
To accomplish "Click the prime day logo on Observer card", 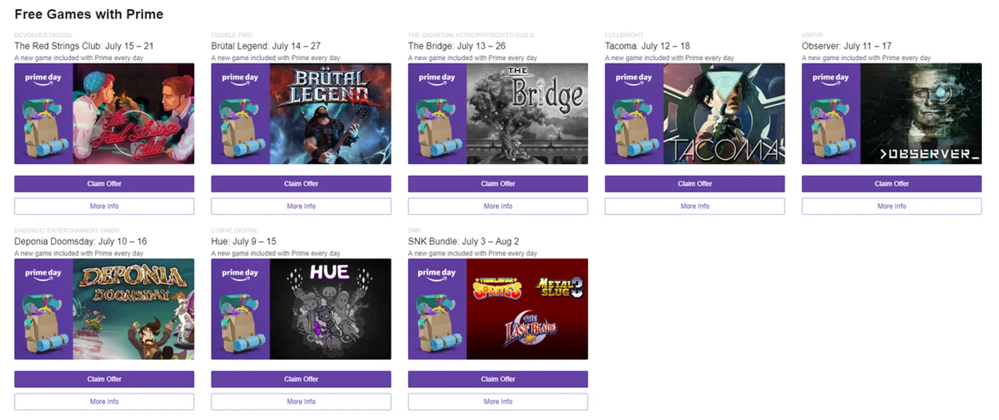I will pyautogui.click(x=830, y=78).
